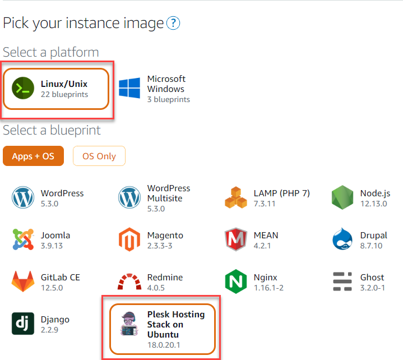403x360 pixels.
Task: Switch to the OS Only tab
Action: point(99,156)
